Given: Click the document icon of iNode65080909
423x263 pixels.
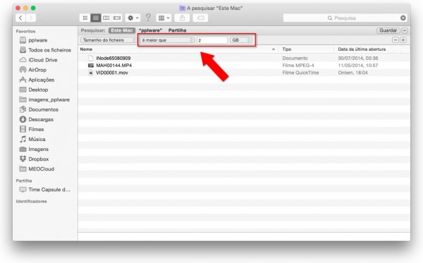Looking at the screenshot, I should [91, 59].
